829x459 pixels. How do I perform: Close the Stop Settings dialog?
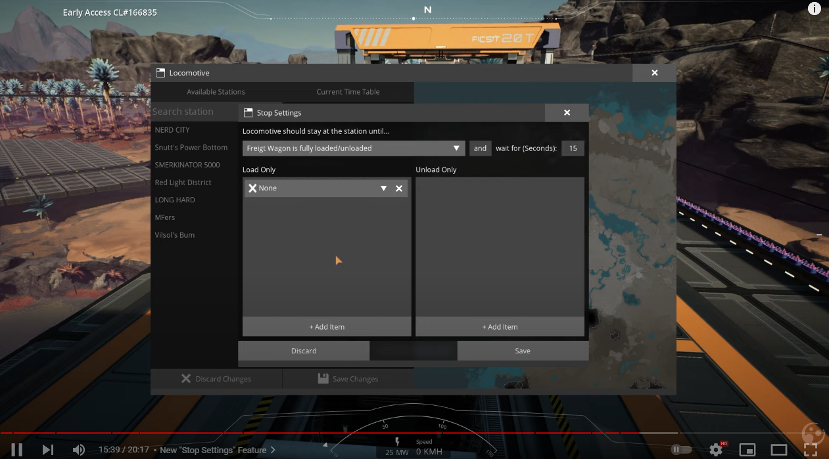[x=567, y=113]
